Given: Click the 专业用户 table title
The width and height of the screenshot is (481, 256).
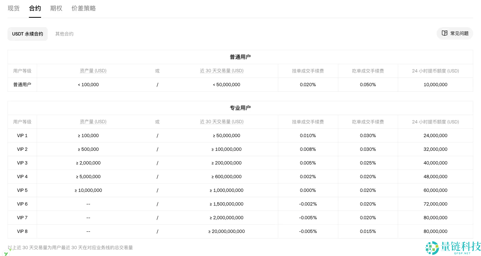Looking at the screenshot, I should coord(240,108).
